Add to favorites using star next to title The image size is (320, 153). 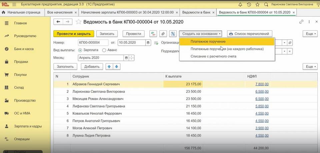tap(78, 22)
